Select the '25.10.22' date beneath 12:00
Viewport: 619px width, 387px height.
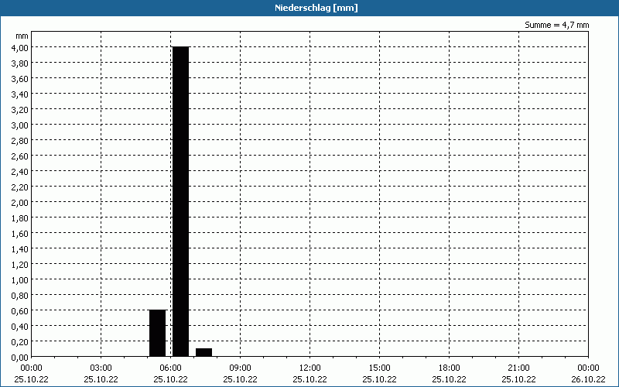(x=310, y=379)
